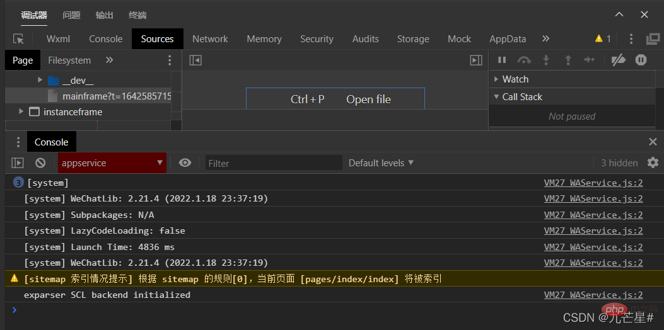Click VM27 WAService.js:2 link for Launch Time row
Image resolution: width=664 pixels, height=330 pixels.
[x=593, y=247]
